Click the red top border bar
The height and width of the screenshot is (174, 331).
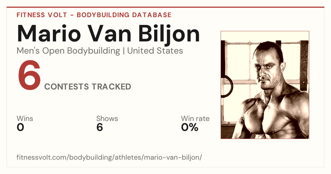point(165,7)
